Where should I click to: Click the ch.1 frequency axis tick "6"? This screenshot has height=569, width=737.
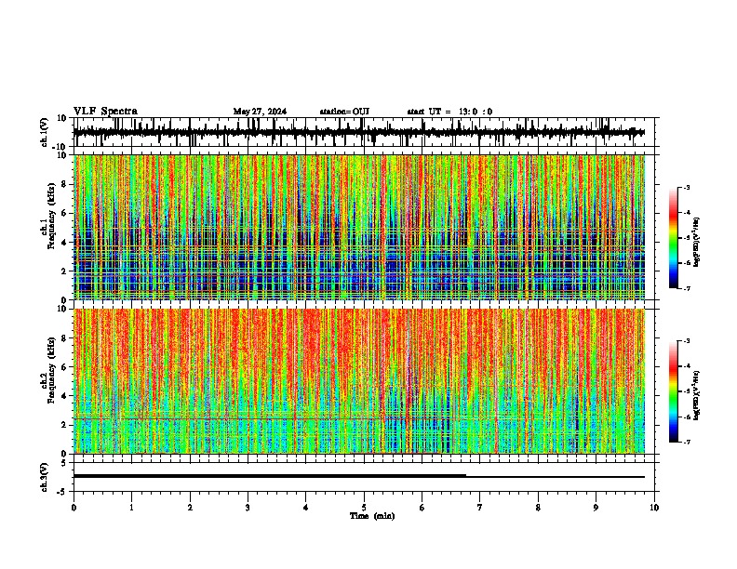click(64, 214)
